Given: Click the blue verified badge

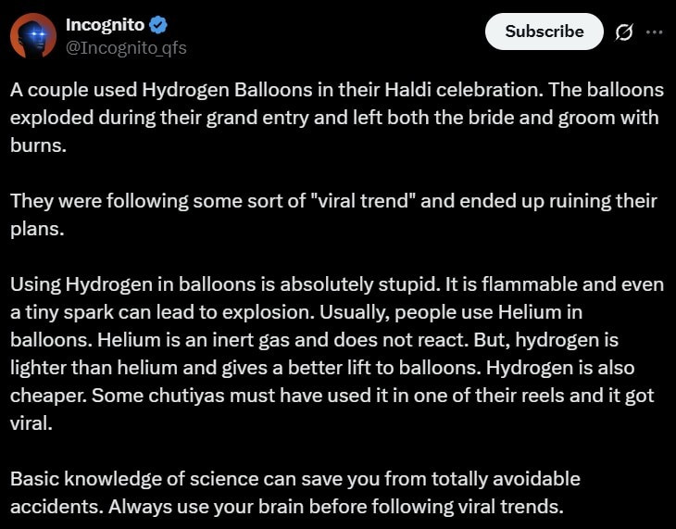Looking at the screenshot, I should point(158,24).
